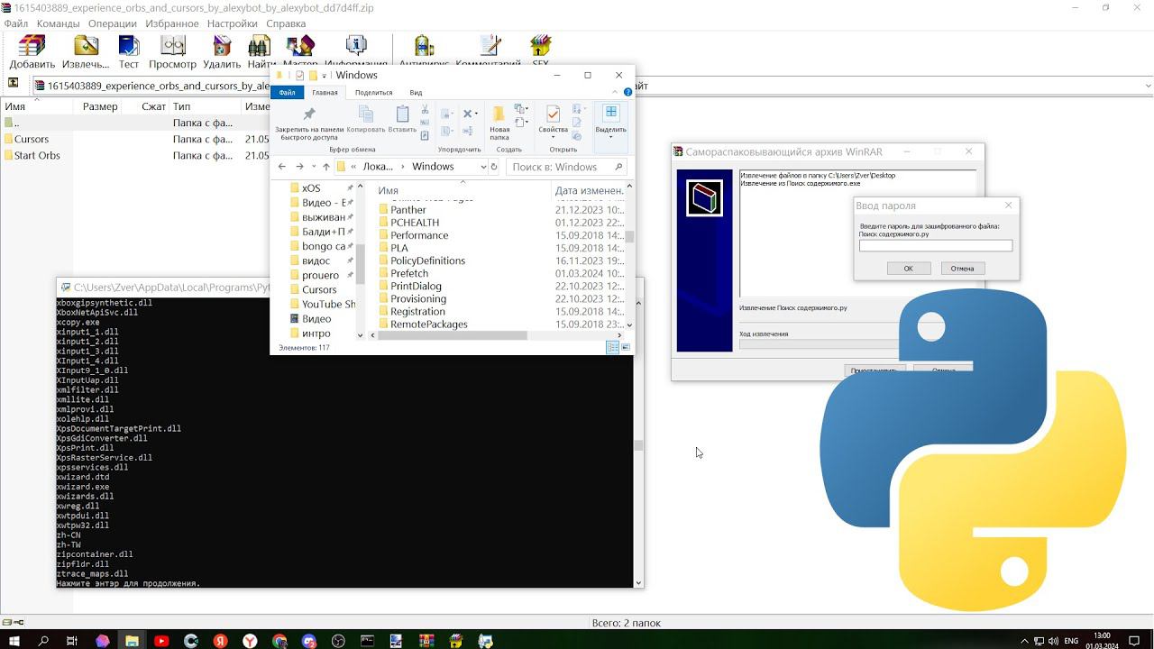Screen dimensions: 1154x649
Task: Open WinRAR archive path dropdown
Action: [1148, 86]
